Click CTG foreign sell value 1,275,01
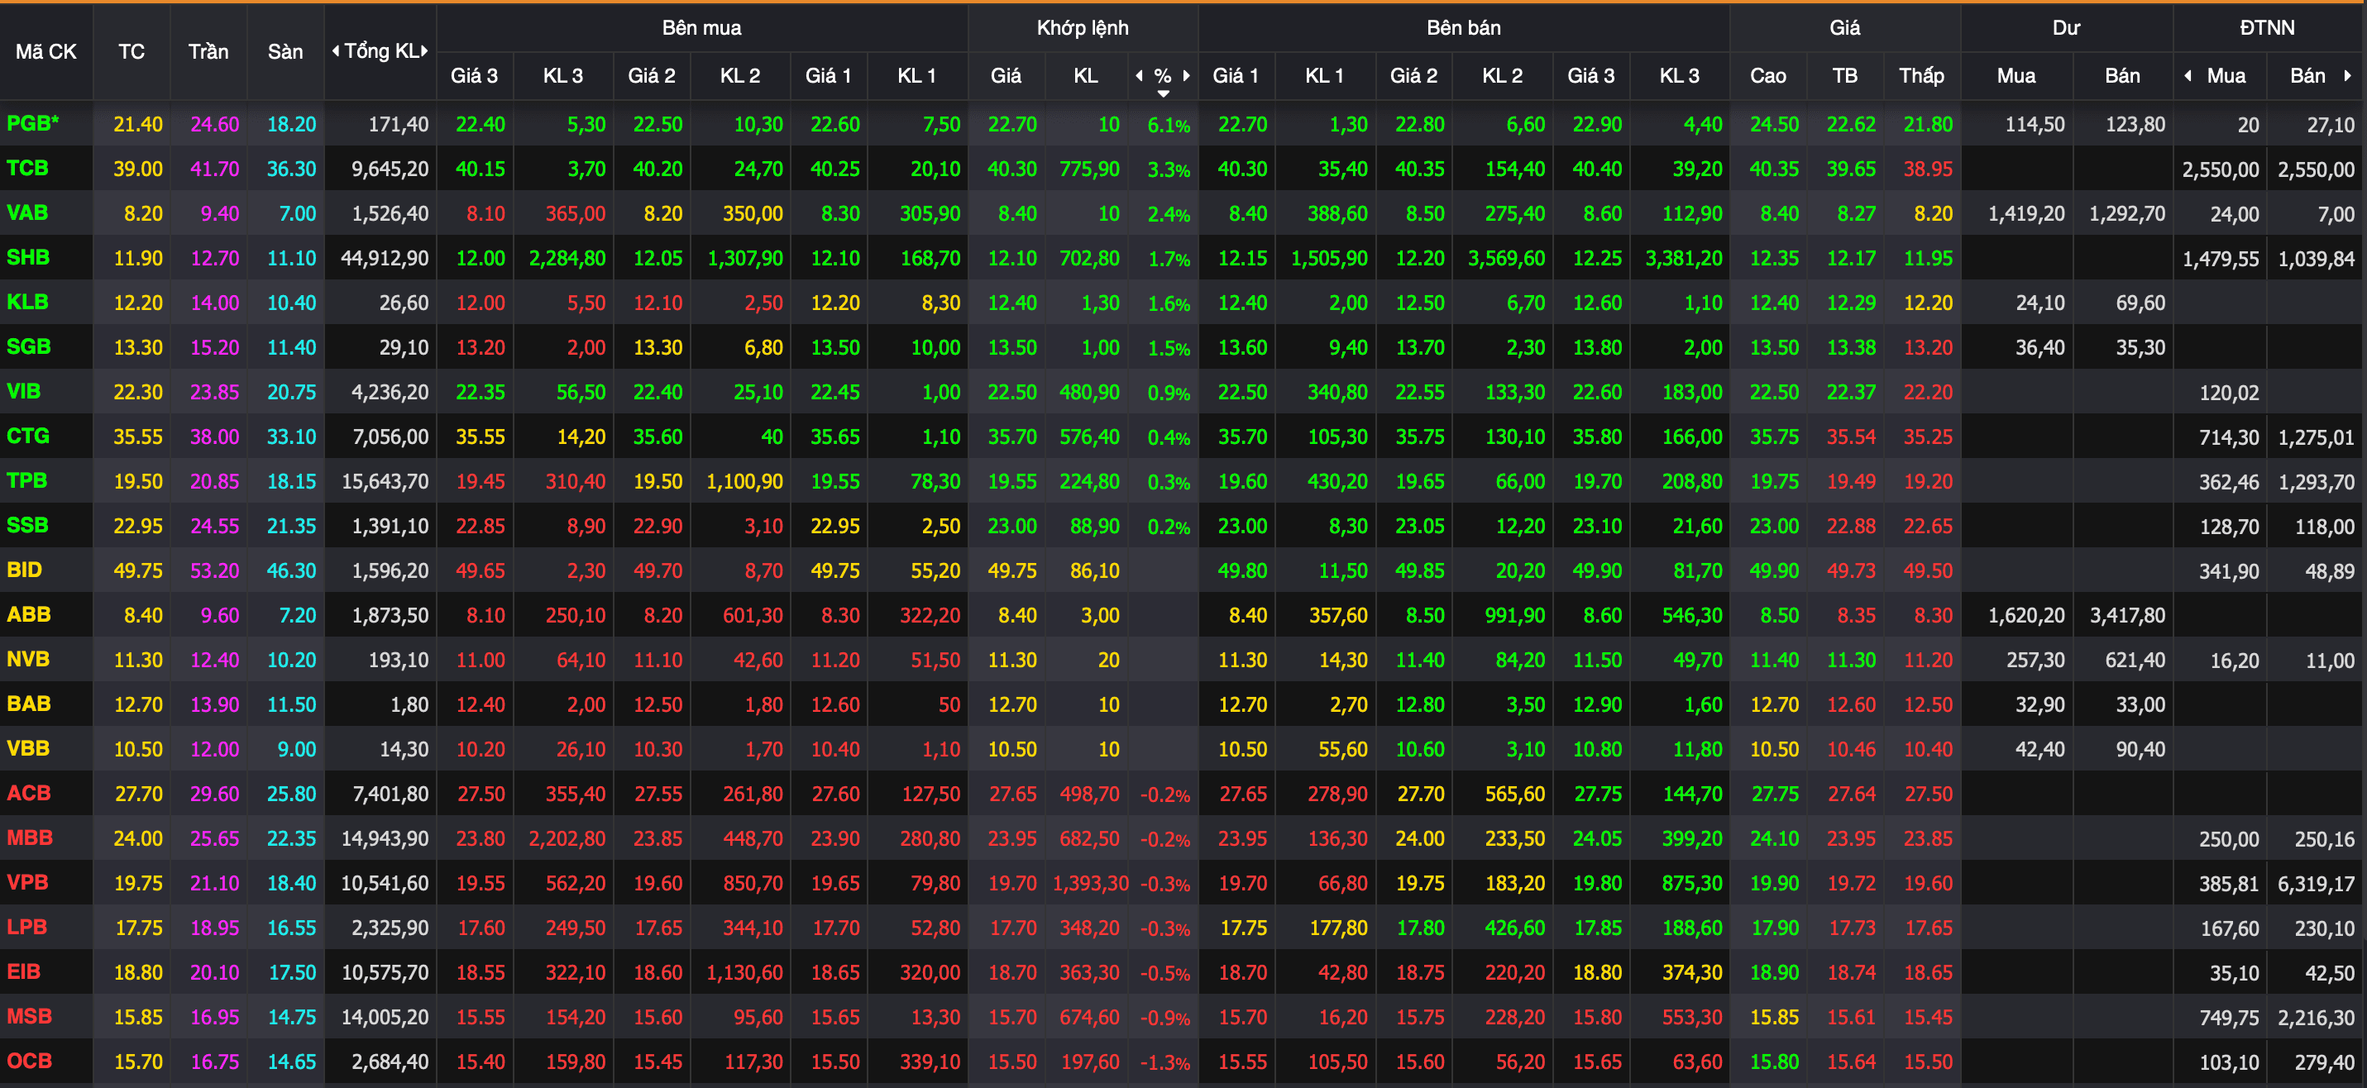This screenshot has width=2367, height=1088. click(x=2316, y=437)
